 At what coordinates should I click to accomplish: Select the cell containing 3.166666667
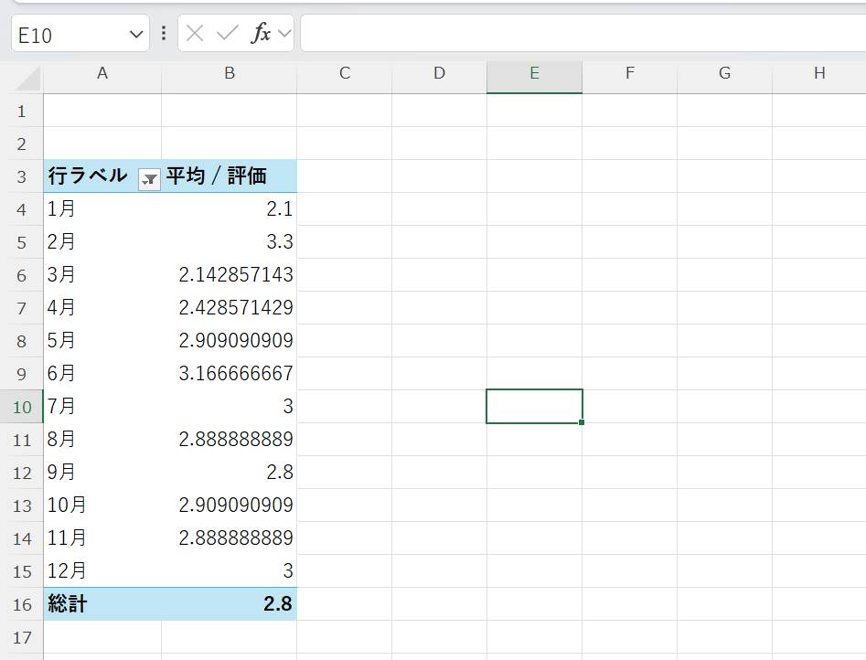(x=229, y=374)
